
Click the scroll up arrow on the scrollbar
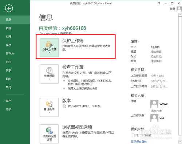[180, 15]
